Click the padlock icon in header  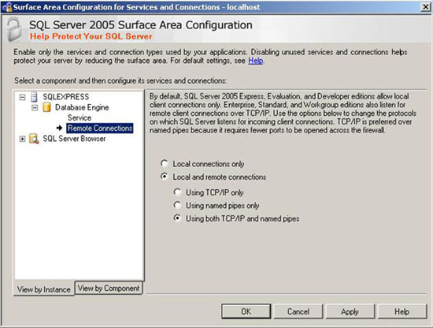point(14,29)
